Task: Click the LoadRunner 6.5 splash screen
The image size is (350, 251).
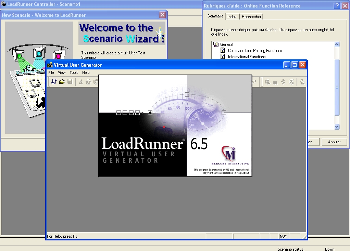Action: (175, 126)
